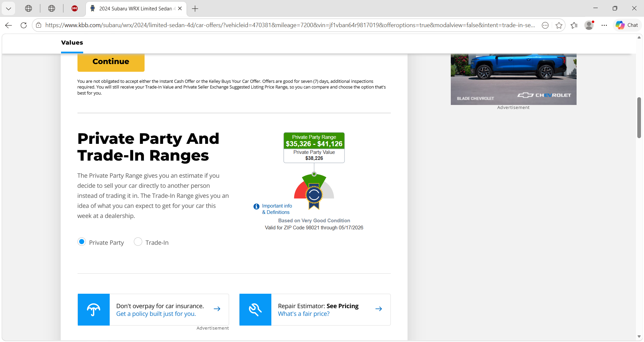The image size is (644, 342).
Task: Open the face icon in the address bar
Action: (x=545, y=25)
